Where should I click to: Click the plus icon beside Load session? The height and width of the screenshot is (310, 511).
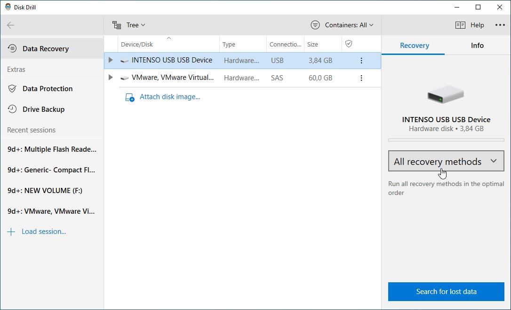(x=11, y=232)
